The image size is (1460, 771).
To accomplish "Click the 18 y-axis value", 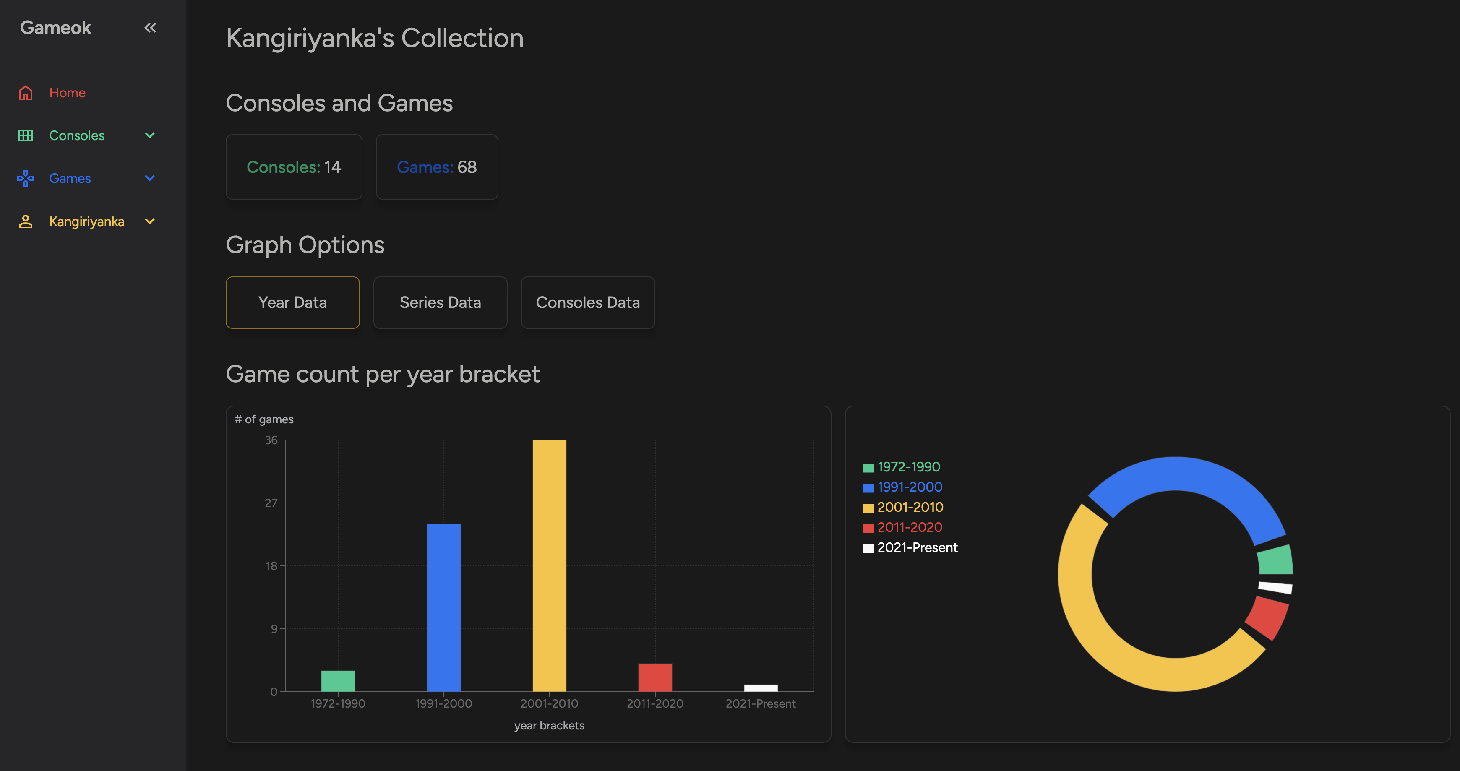I will point(271,566).
